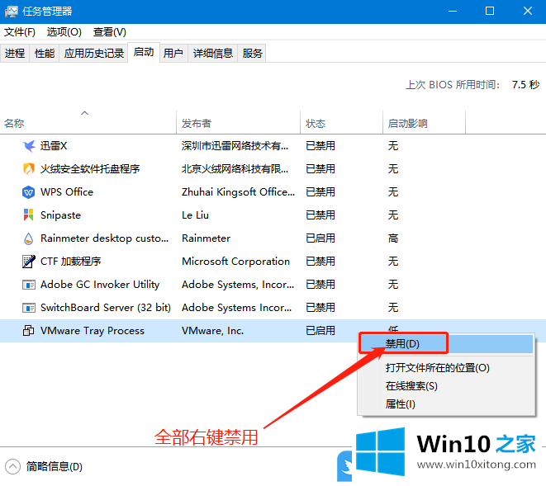Click 已禁用 status in Snipaste row
Screen dimensions: 546x486
(x=320, y=215)
